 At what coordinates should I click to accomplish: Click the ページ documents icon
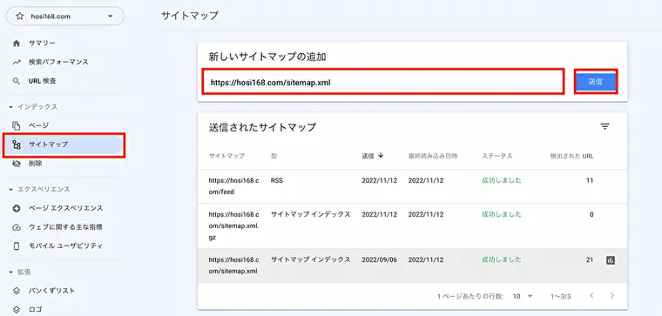click(17, 125)
